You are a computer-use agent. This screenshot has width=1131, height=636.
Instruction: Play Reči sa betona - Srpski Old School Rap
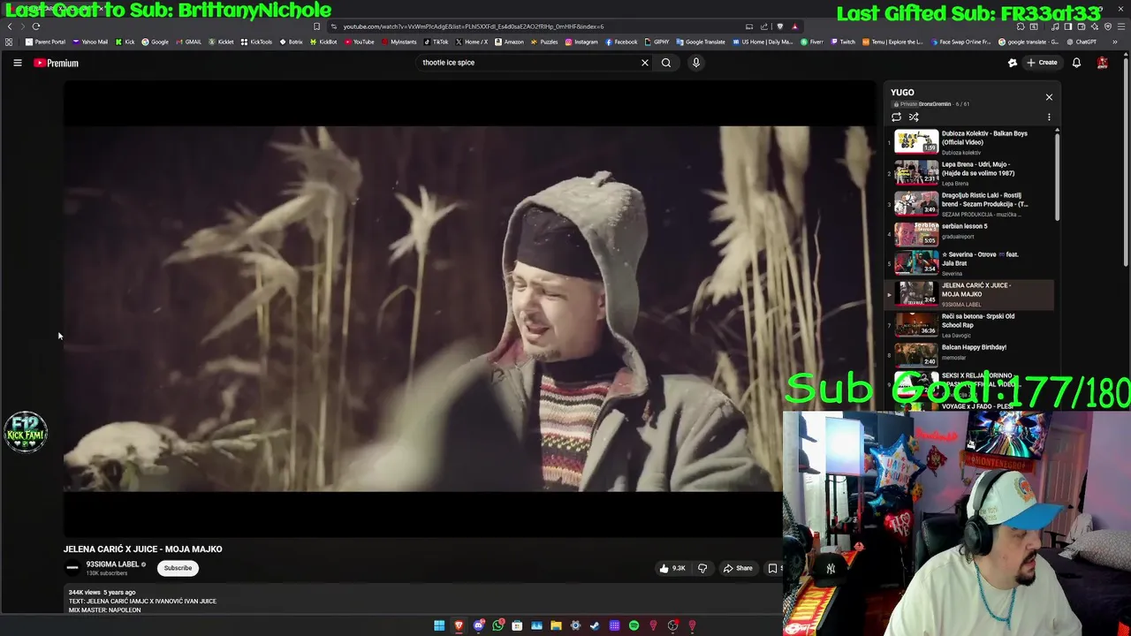point(970,324)
